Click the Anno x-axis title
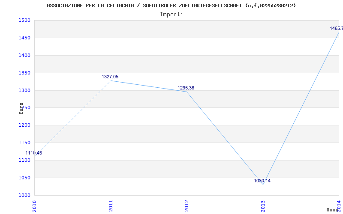The width and height of the screenshot is (343, 214). click(x=332, y=210)
